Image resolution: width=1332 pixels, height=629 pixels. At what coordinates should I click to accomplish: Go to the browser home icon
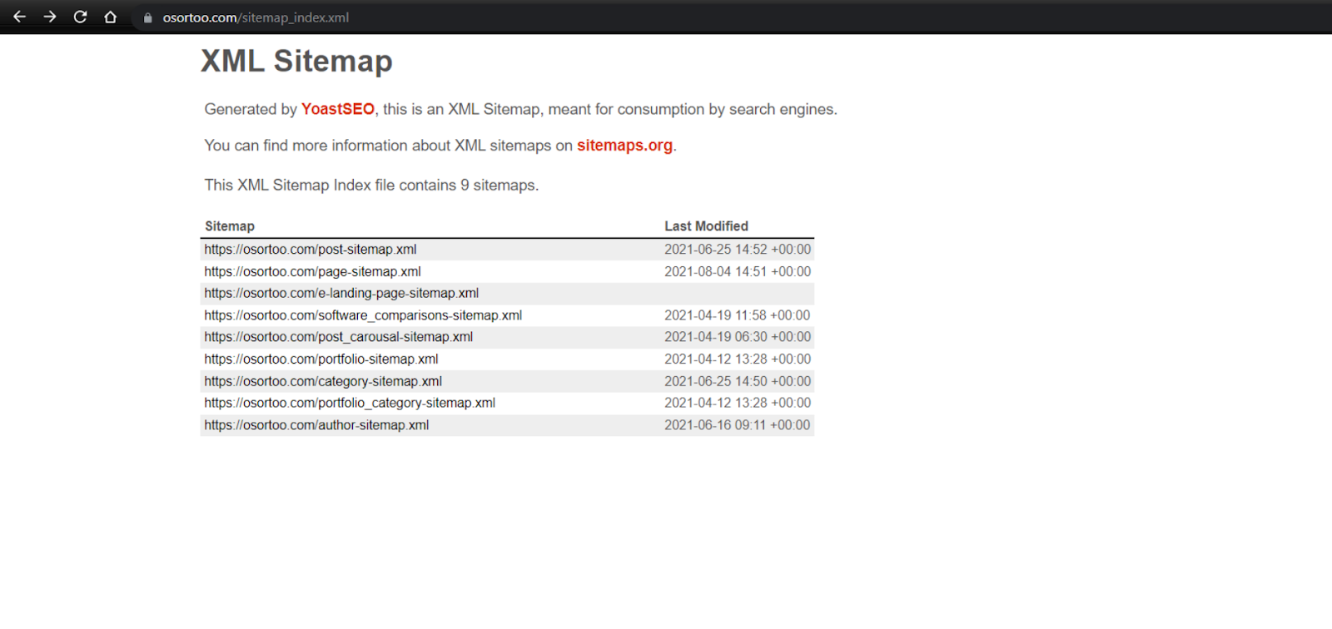(110, 17)
